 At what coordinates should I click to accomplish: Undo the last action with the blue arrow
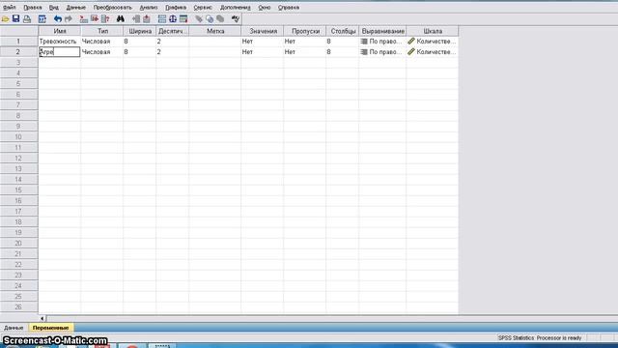pos(58,19)
